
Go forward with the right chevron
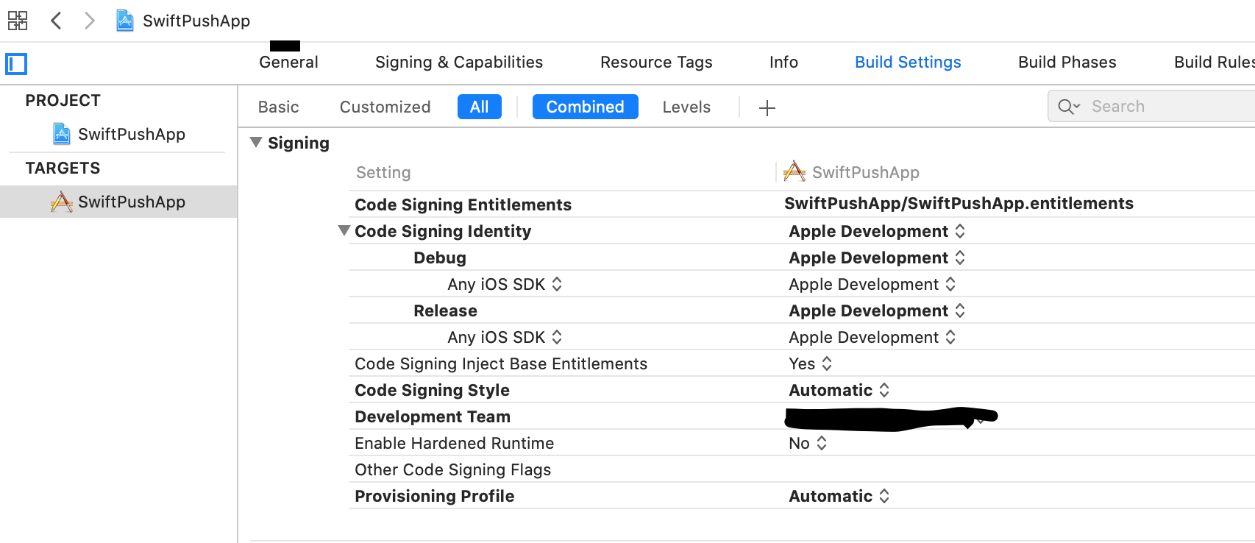tap(89, 21)
